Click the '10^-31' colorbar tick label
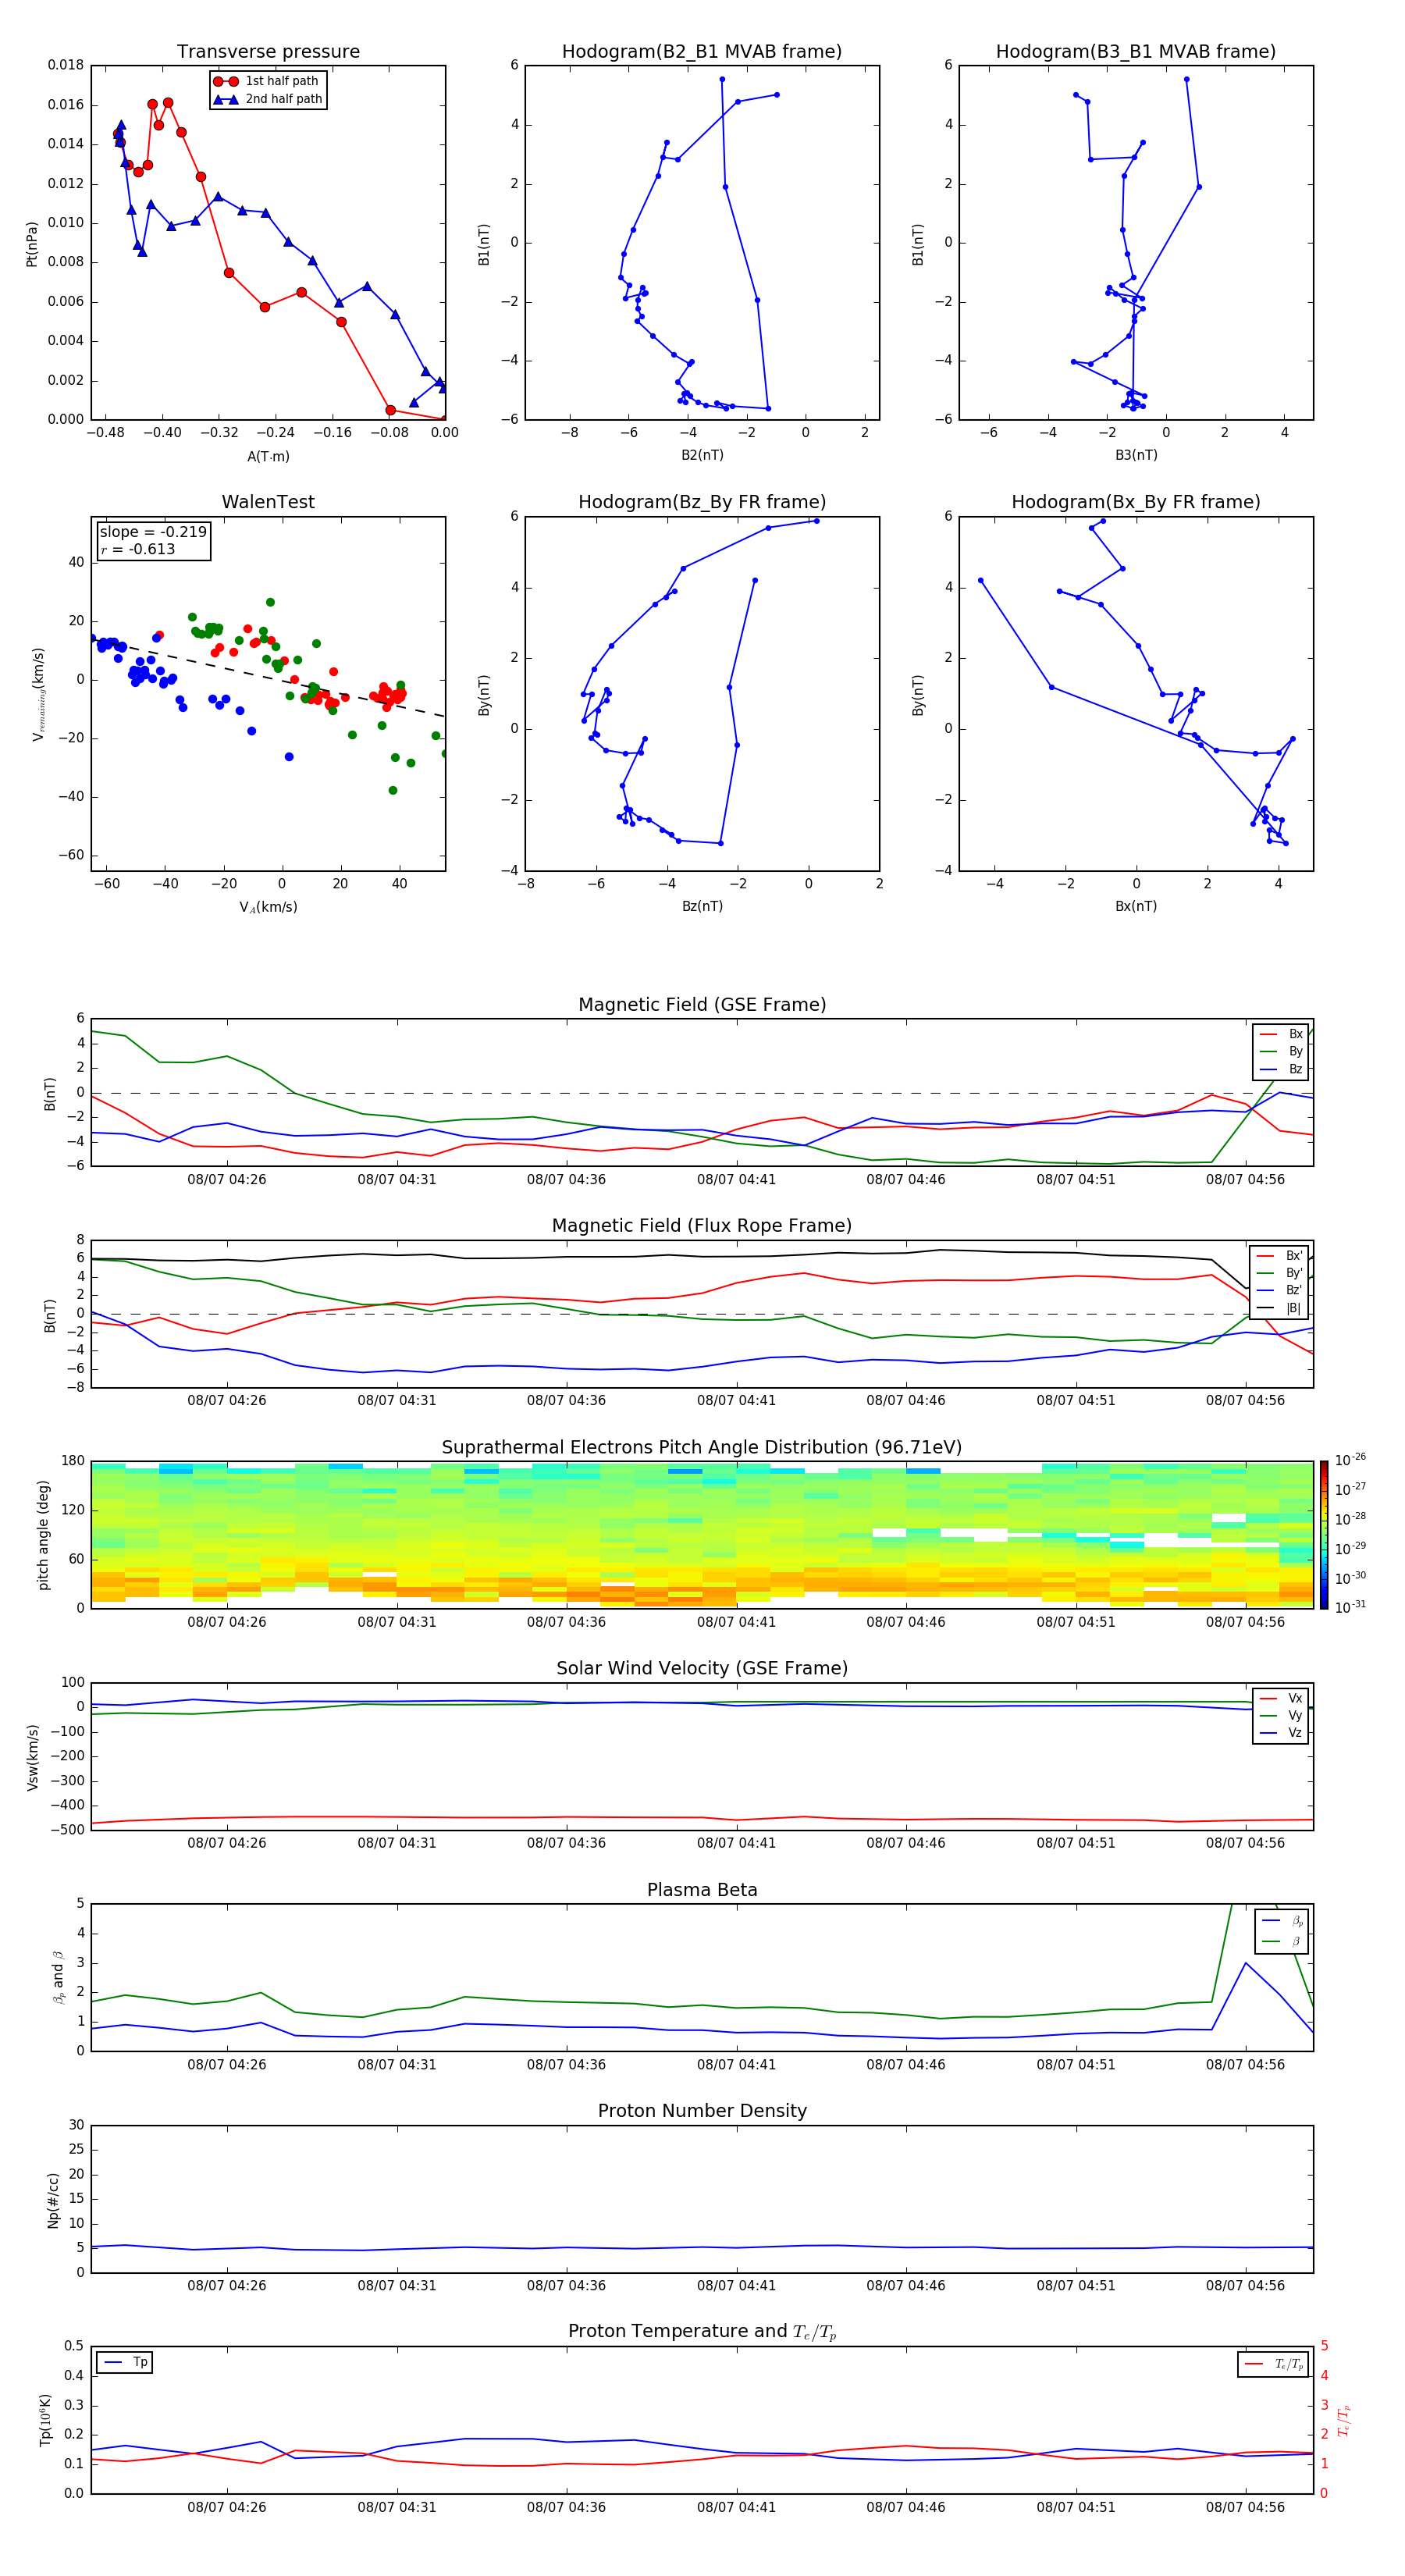The height and width of the screenshot is (2576, 1405). [x=1350, y=1607]
